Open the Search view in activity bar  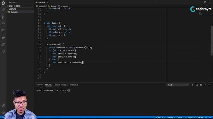[3, 10]
